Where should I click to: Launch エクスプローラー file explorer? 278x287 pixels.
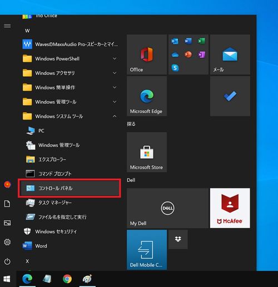tap(70, 160)
